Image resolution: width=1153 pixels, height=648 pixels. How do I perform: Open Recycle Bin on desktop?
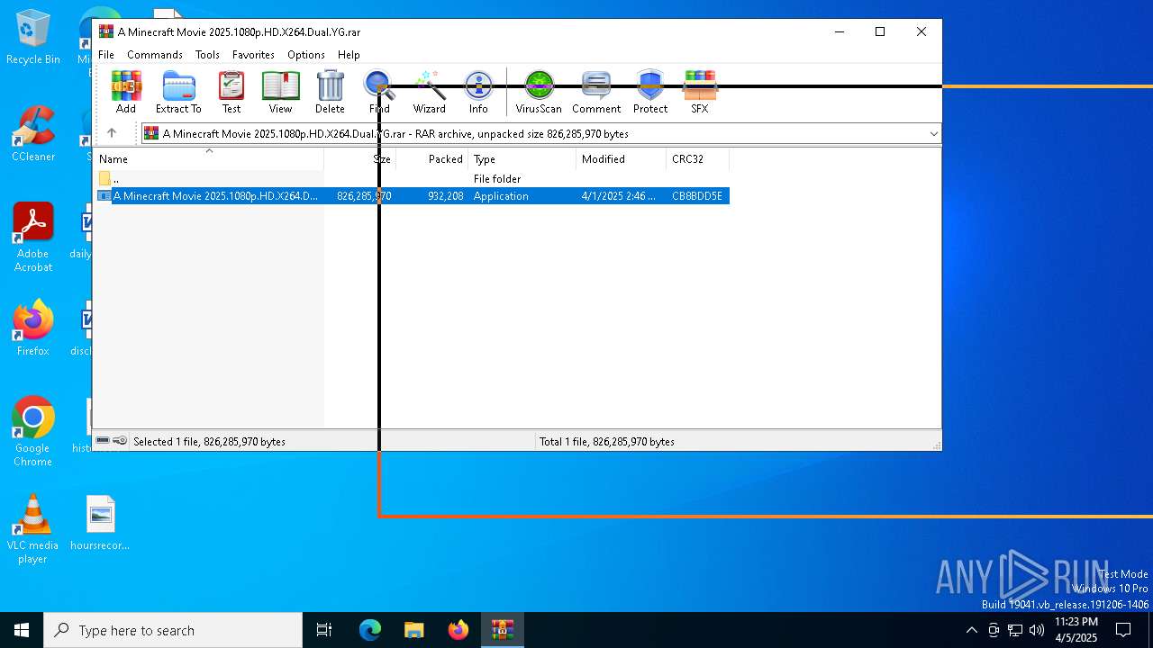33,38
